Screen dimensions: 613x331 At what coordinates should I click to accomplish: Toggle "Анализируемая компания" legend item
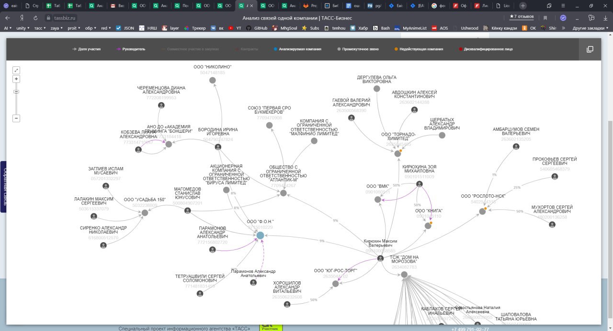(x=297, y=49)
